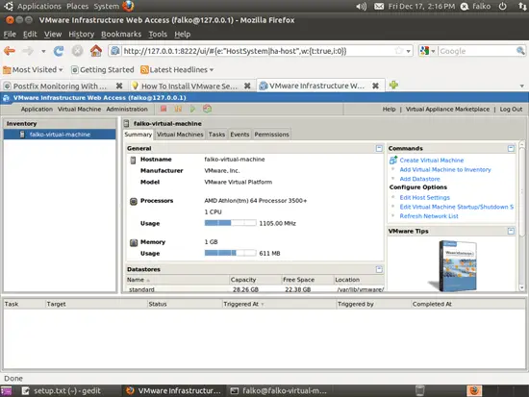Click the green Power On play icon
Viewport: 529px width, 397px height.
(x=192, y=109)
